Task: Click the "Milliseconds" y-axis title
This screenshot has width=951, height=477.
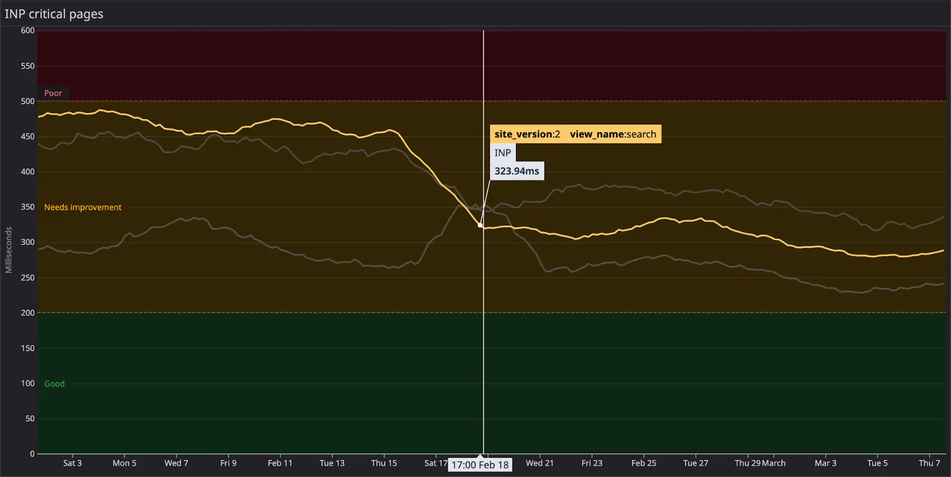Action: [x=8, y=250]
